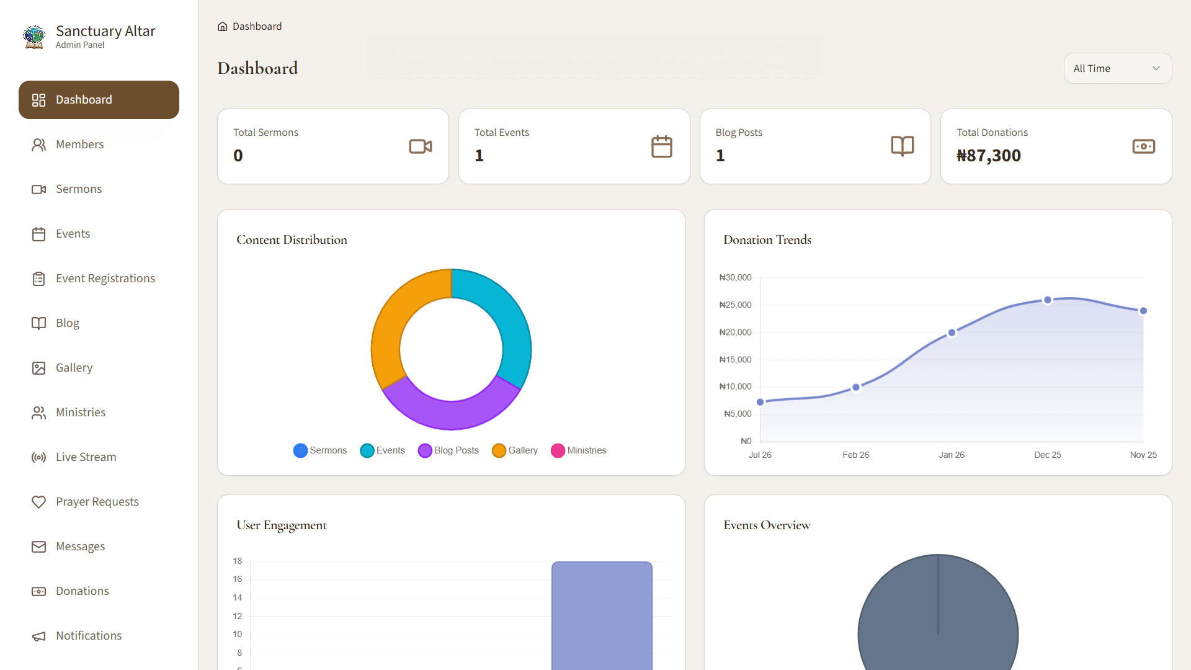Click the book icon in Blog Posts card
The height and width of the screenshot is (670, 1191).
[903, 146]
